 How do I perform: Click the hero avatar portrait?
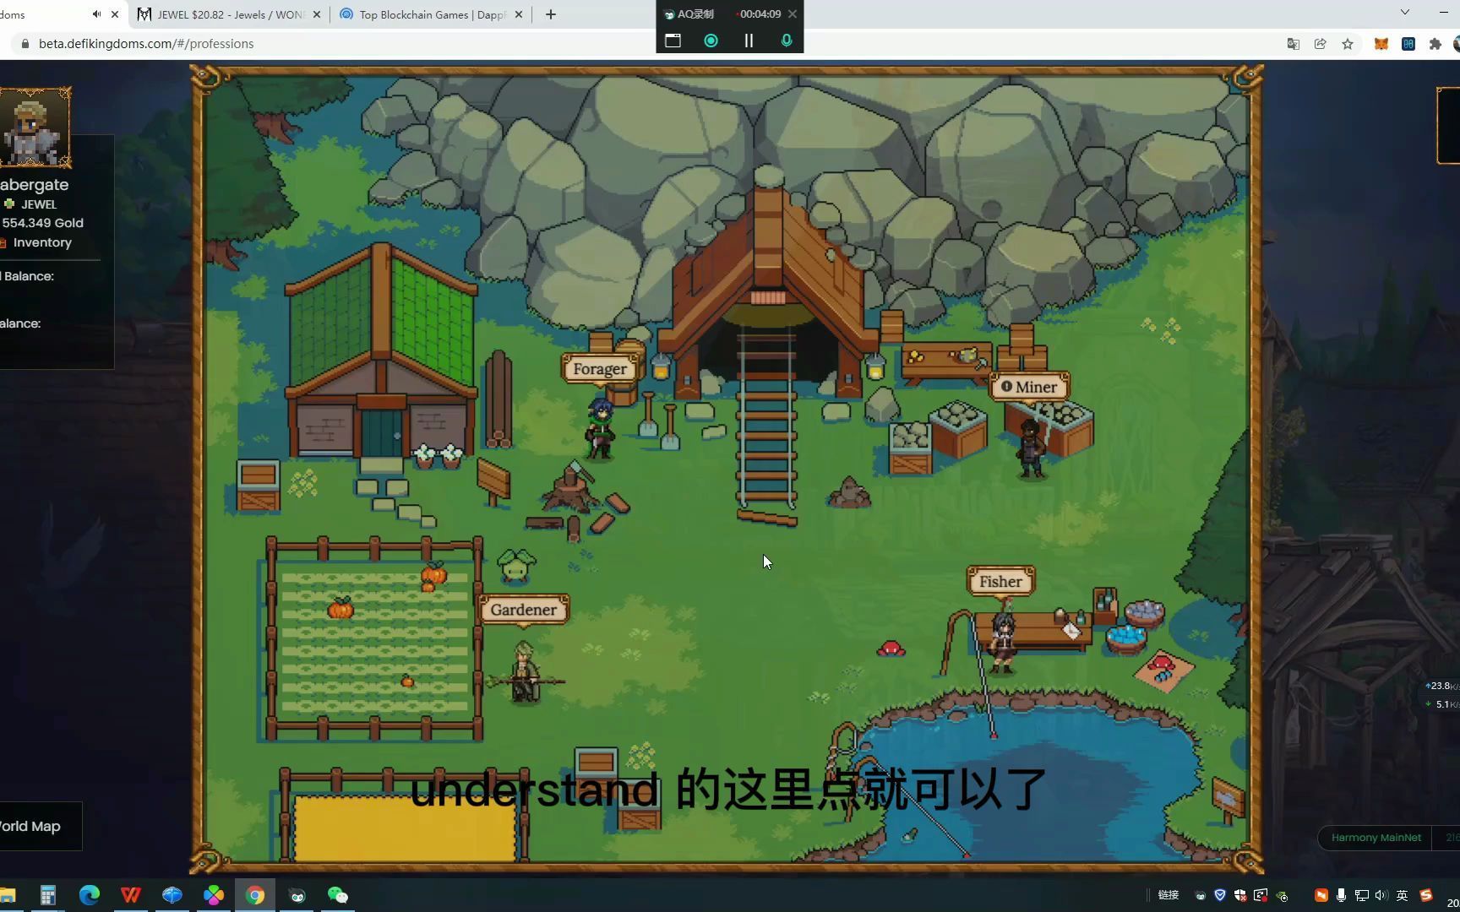pos(34,128)
